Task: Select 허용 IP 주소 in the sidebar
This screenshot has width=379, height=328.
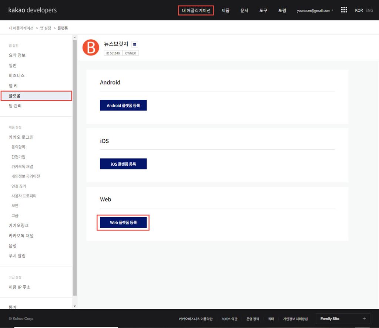Action: 20,287
